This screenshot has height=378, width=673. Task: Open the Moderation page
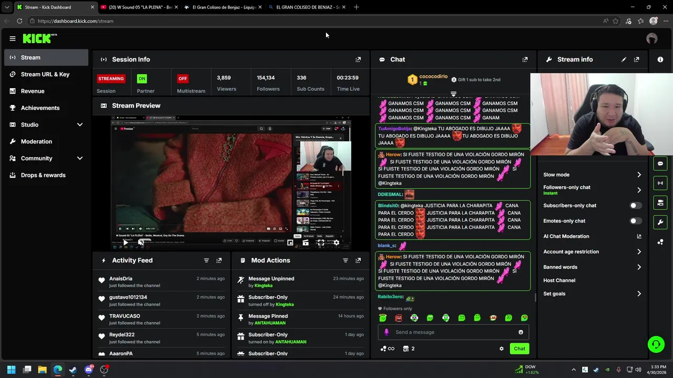coord(46,142)
